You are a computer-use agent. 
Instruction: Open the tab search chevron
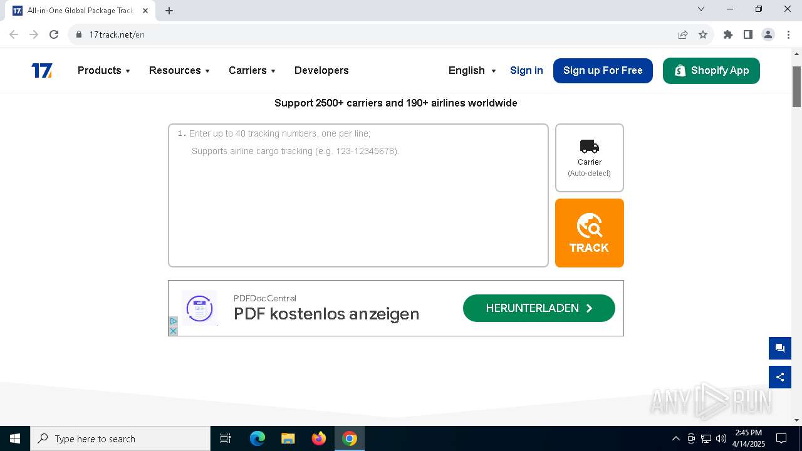coord(701,9)
